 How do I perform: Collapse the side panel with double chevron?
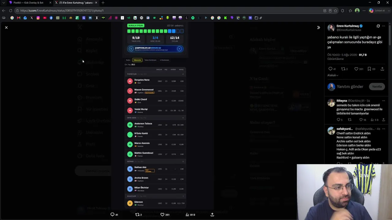(x=318, y=28)
